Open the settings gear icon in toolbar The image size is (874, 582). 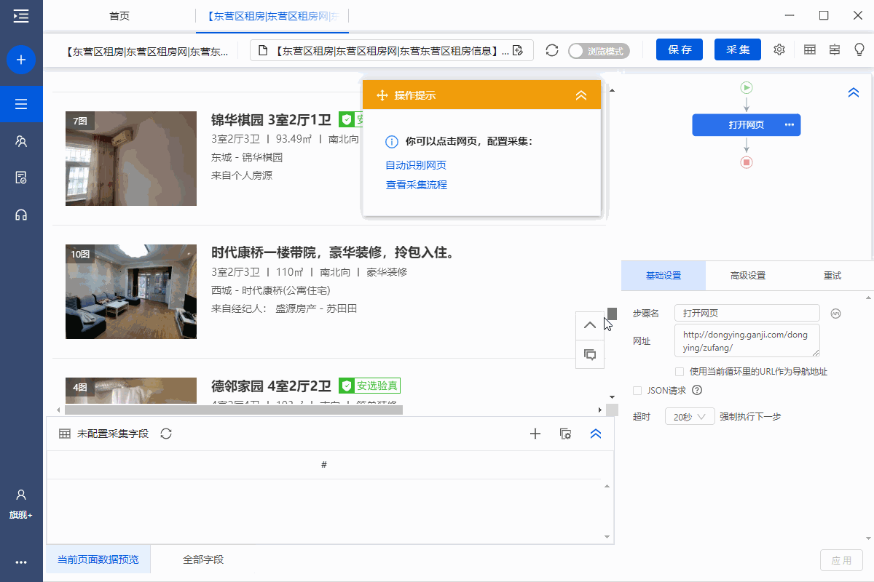point(779,49)
